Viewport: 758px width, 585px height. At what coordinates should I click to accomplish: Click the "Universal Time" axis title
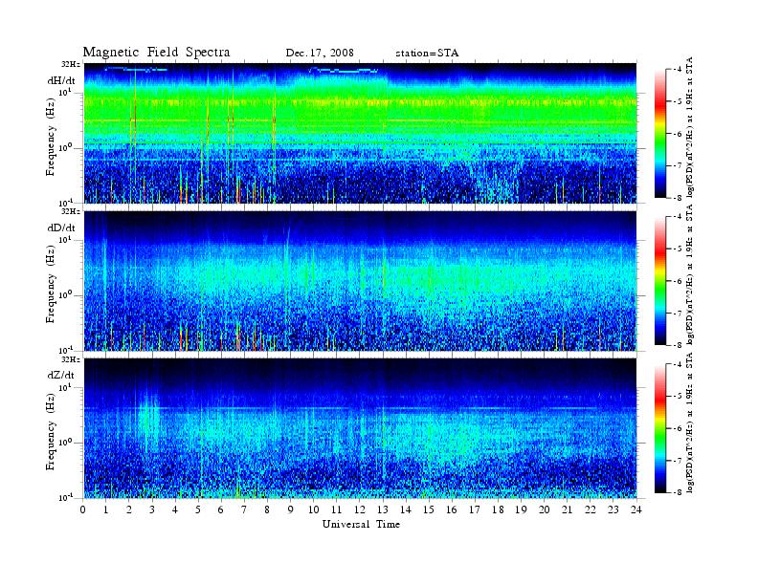(x=361, y=524)
